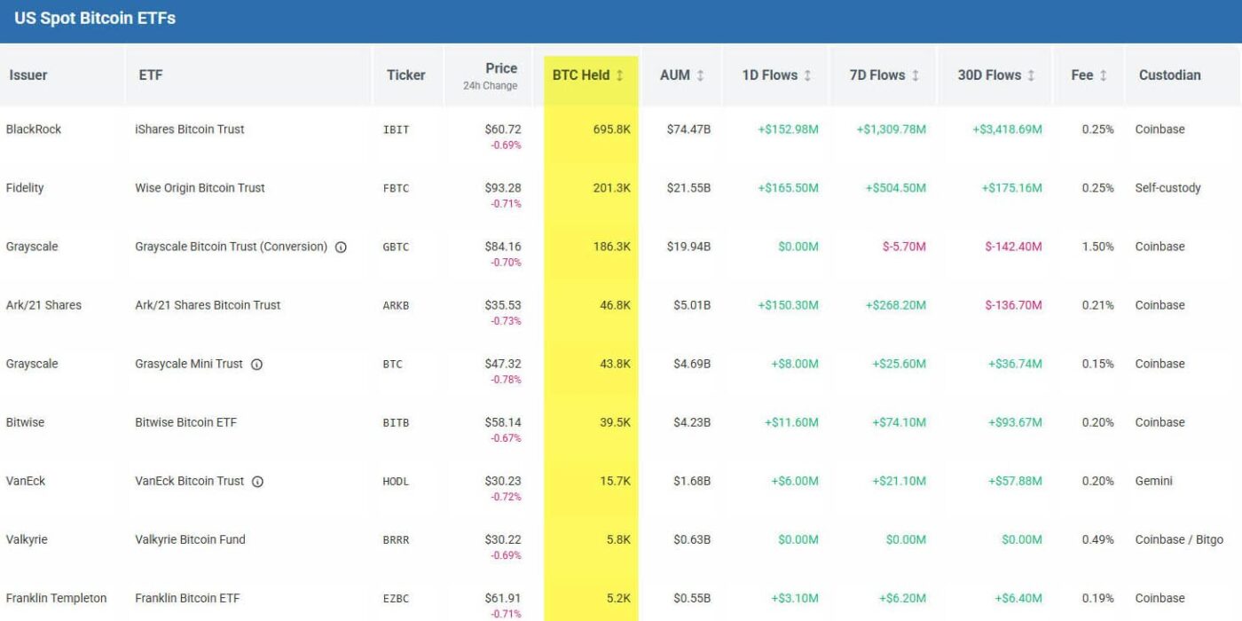Click Valkyrie issuer name
This screenshot has height=621, width=1242.
click(x=26, y=539)
